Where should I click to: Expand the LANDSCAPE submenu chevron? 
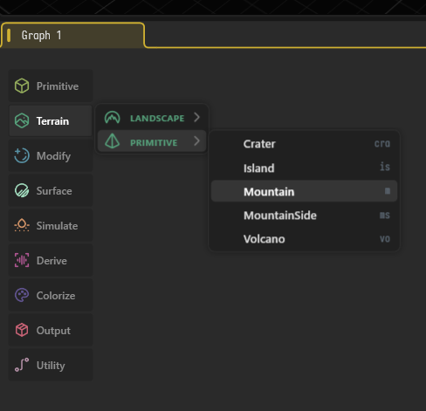click(197, 118)
